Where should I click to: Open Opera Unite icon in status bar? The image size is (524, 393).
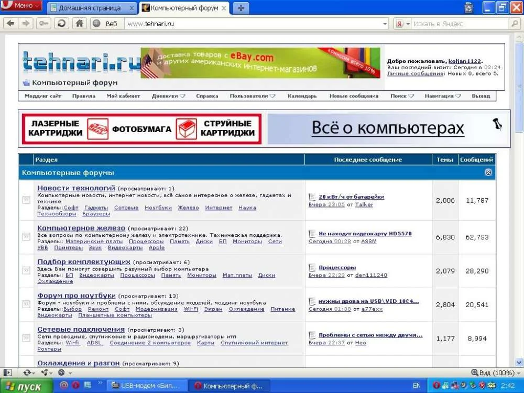[45, 372]
